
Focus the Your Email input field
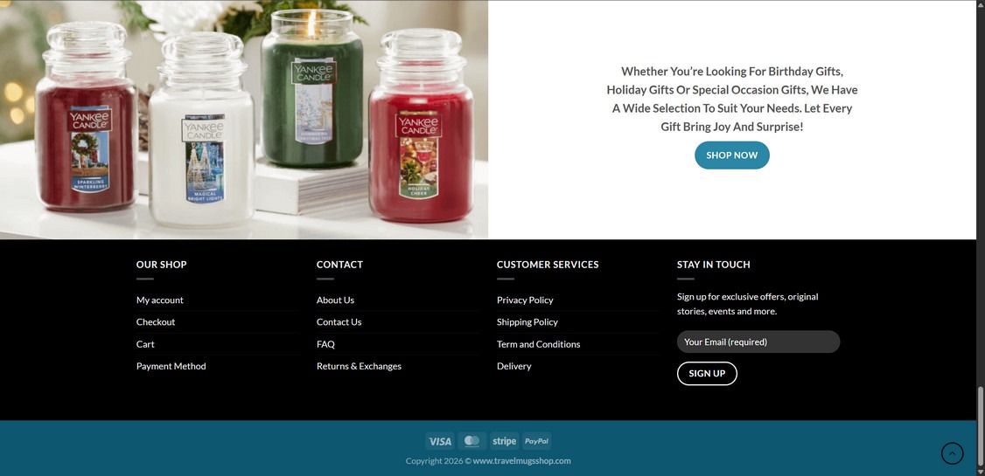pyautogui.click(x=758, y=341)
